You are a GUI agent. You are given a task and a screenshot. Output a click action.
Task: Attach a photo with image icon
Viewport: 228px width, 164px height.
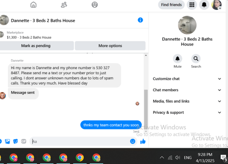click(7, 141)
